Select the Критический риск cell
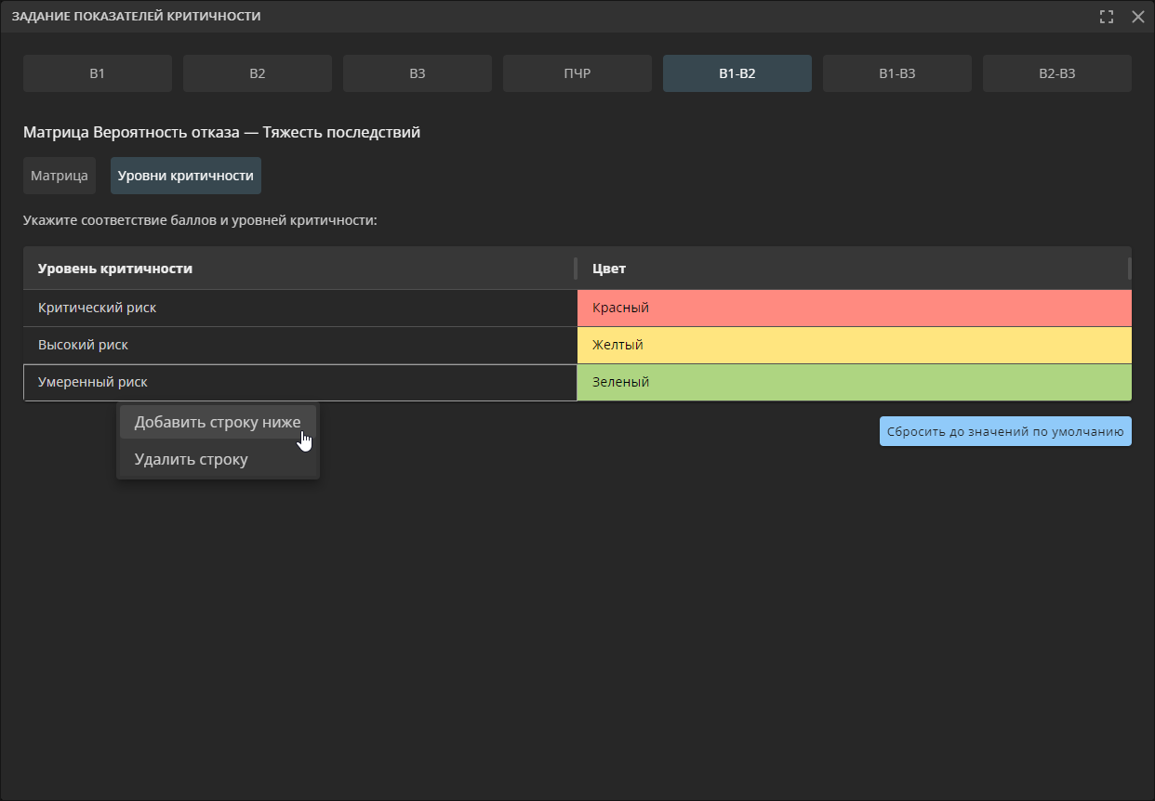Image resolution: width=1155 pixels, height=801 pixels. click(x=300, y=308)
